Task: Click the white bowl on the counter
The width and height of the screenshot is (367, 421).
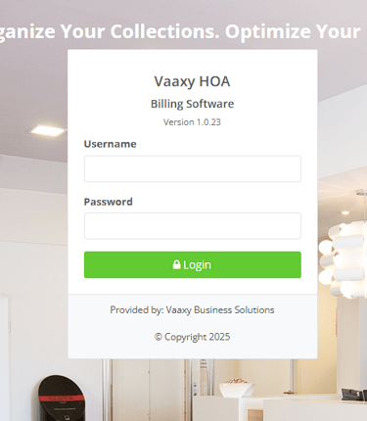Action: 237,388
